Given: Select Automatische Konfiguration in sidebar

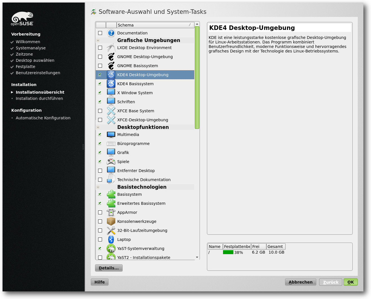Looking at the screenshot, I should coord(43,118).
